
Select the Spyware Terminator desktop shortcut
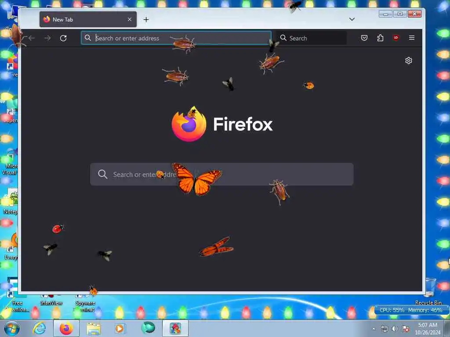point(85,303)
